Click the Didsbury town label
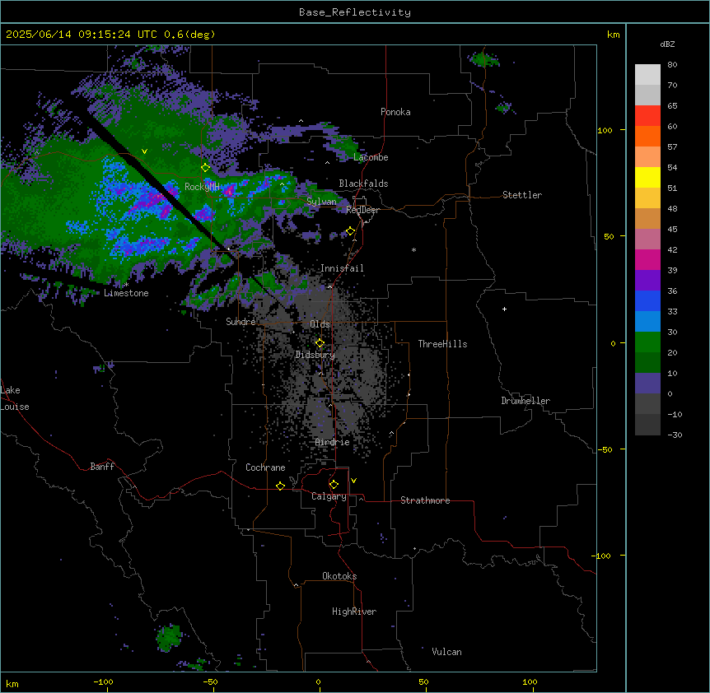 [315, 355]
